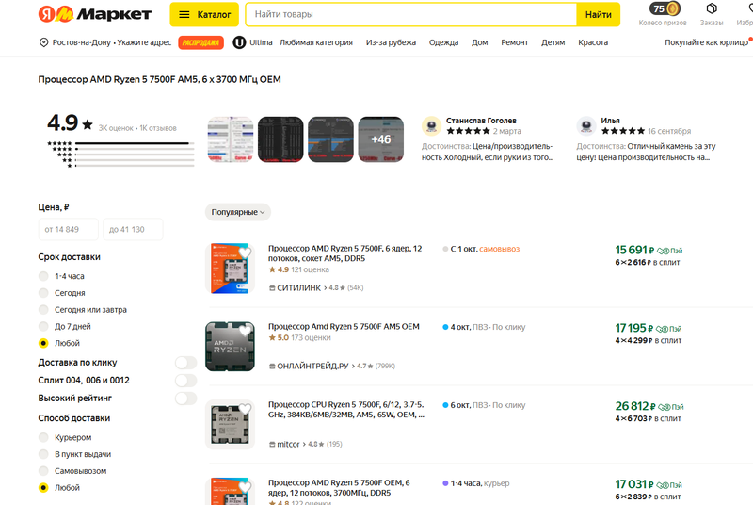753x505 pixels.
Task: Click the Найти search button
Action: tap(598, 14)
